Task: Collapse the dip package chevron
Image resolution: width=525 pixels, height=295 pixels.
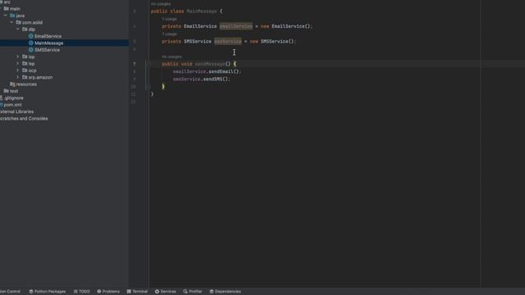Action: click(18, 29)
